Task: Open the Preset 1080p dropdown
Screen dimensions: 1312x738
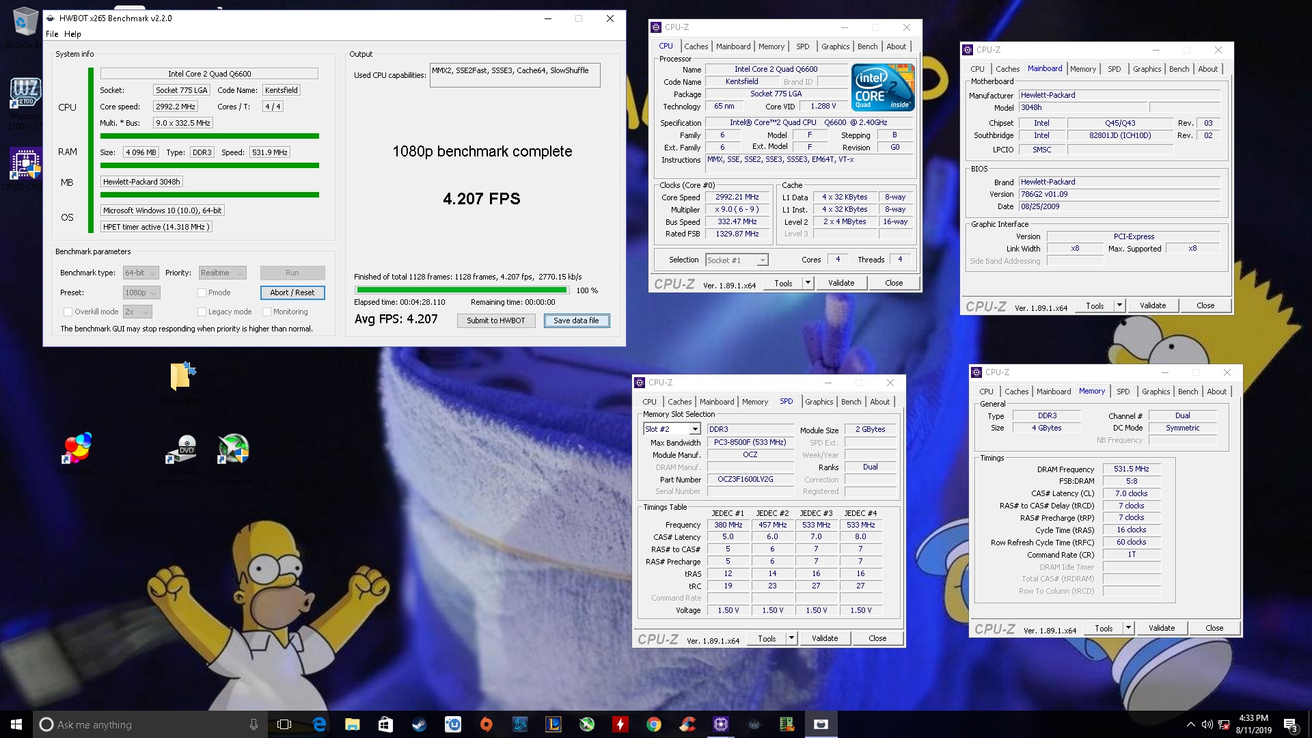Action: pyautogui.click(x=141, y=292)
